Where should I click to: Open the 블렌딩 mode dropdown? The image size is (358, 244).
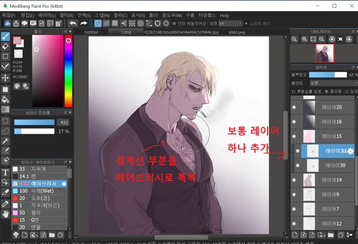tap(333, 83)
